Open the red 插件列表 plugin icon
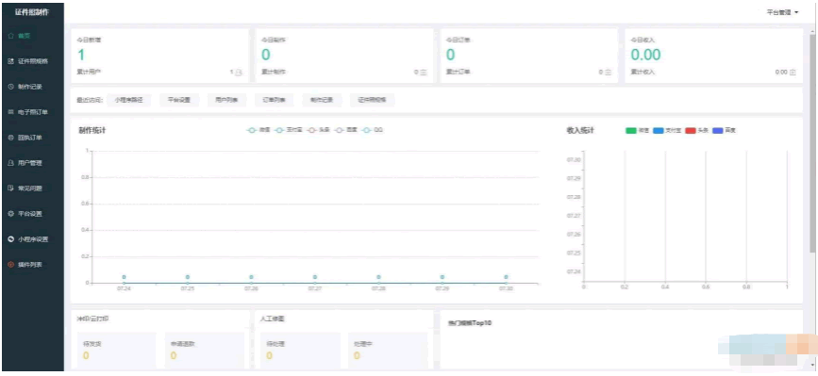This screenshot has height=376, width=818. (x=11, y=265)
